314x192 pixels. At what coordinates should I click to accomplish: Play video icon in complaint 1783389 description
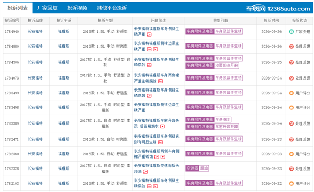162,126
